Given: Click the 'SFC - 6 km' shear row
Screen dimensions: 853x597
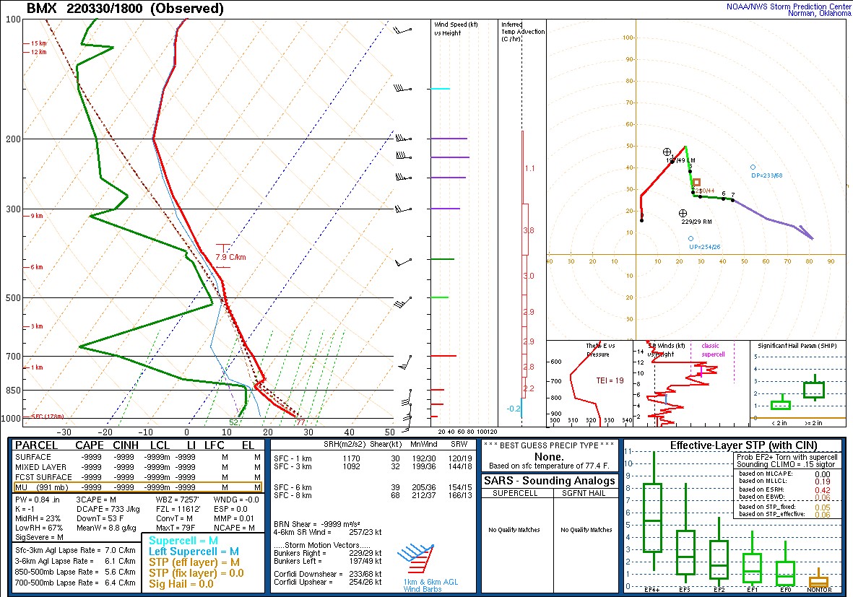Looking at the screenshot, I should pyautogui.click(x=373, y=487).
